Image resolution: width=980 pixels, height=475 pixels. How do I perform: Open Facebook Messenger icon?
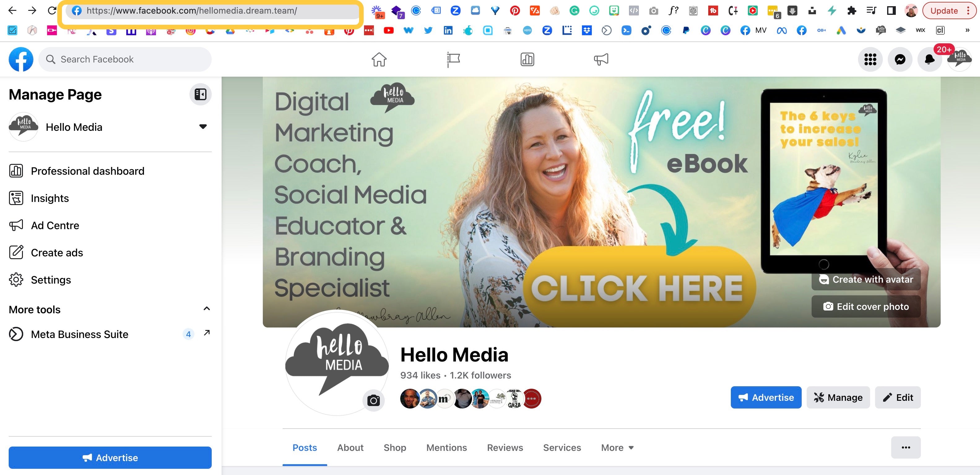click(901, 59)
